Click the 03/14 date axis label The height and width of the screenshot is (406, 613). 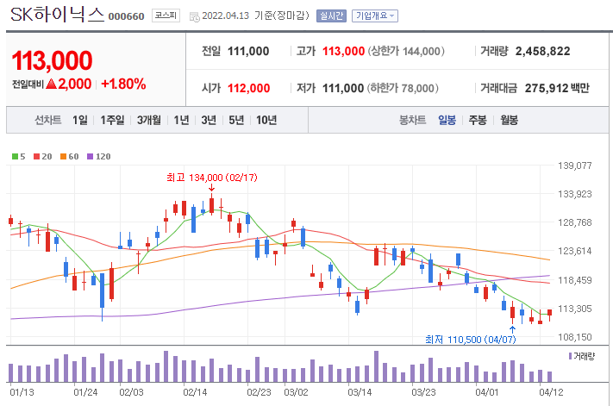coord(360,392)
